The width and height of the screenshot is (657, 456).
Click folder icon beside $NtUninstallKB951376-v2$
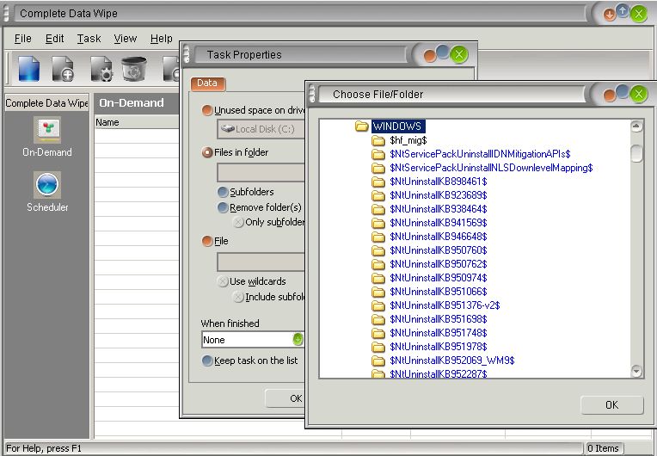tap(378, 305)
